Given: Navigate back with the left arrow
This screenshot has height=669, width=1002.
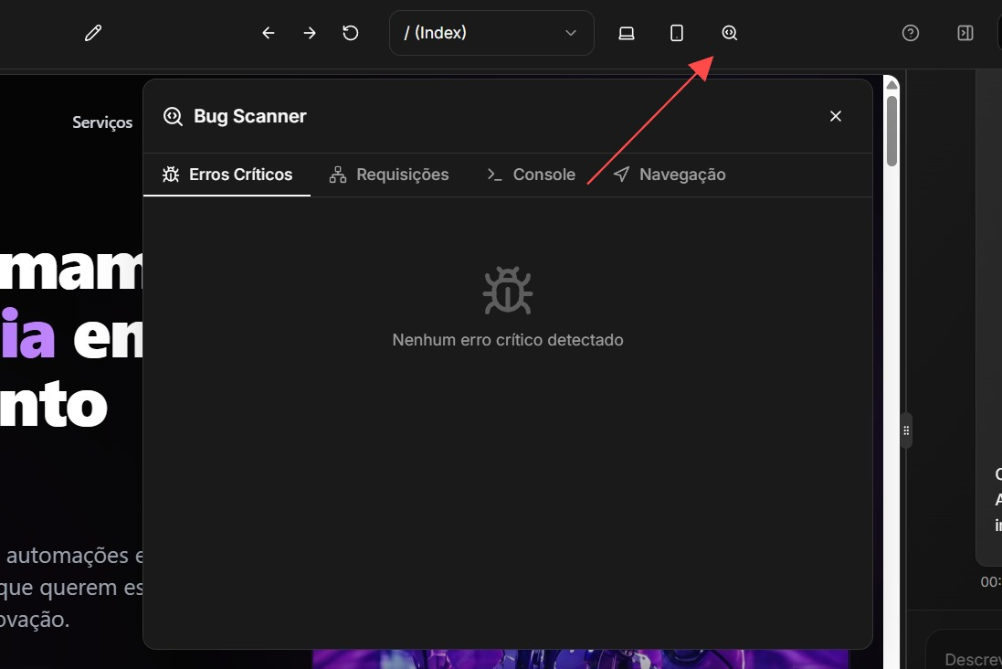Looking at the screenshot, I should coord(268,32).
